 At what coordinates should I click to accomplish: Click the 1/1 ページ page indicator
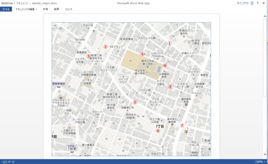[x=9, y=162]
